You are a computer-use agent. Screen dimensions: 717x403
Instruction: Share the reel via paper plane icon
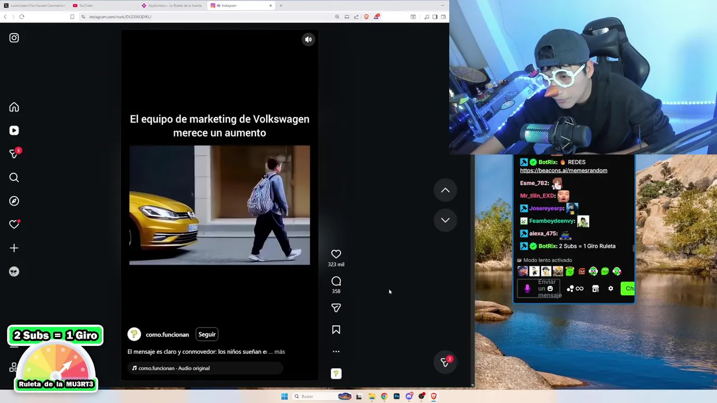pyautogui.click(x=336, y=308)
